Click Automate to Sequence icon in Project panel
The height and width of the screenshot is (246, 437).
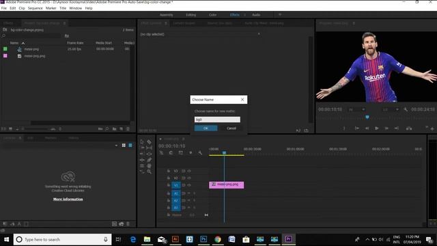[100, 129]
